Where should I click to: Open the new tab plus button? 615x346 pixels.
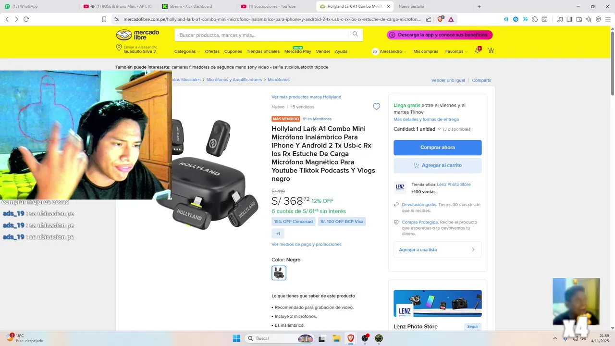479,6
